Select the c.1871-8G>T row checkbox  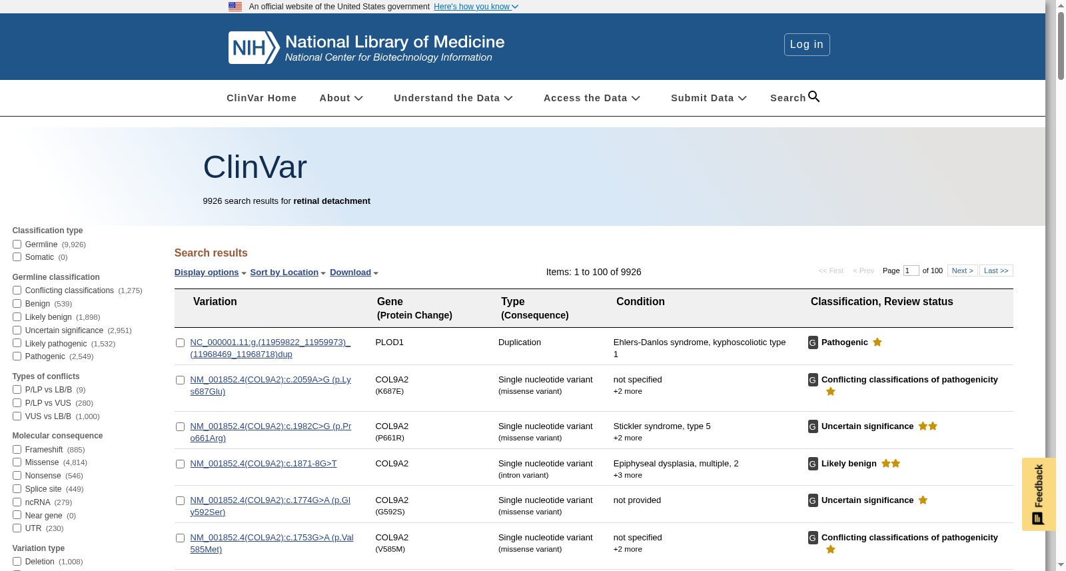(180, 464)
